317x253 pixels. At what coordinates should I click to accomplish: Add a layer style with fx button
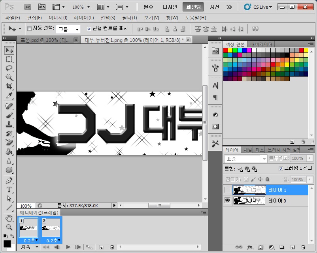tap(250, 247)
